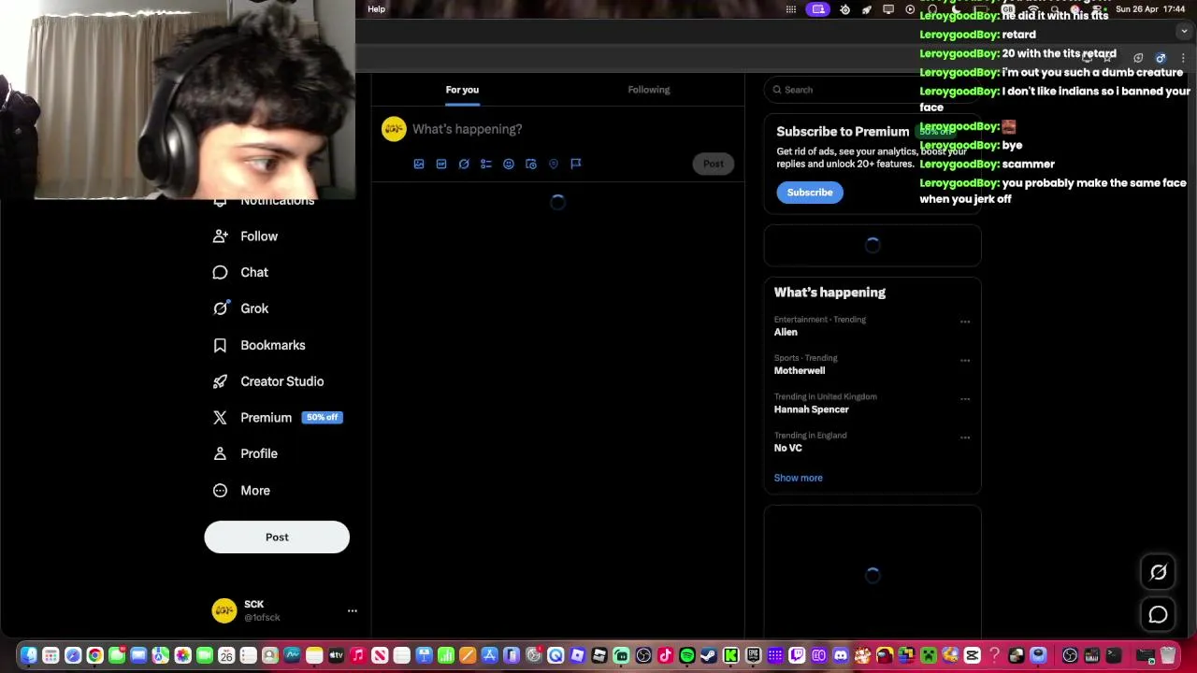Open Finder from the dock
This screenshot has height=673, width=1197.
coord(29,655)
